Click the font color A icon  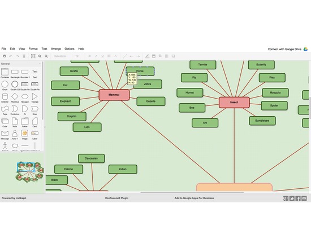click(115, 56)
